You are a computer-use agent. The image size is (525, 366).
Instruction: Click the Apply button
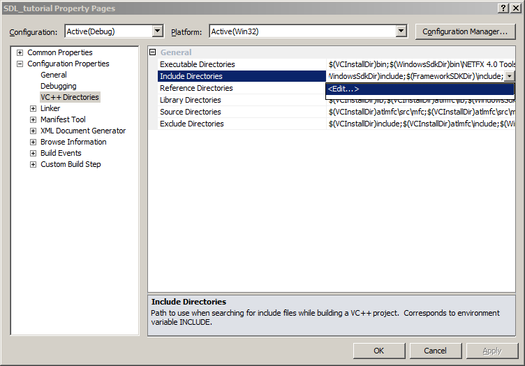tap(492, 351)
